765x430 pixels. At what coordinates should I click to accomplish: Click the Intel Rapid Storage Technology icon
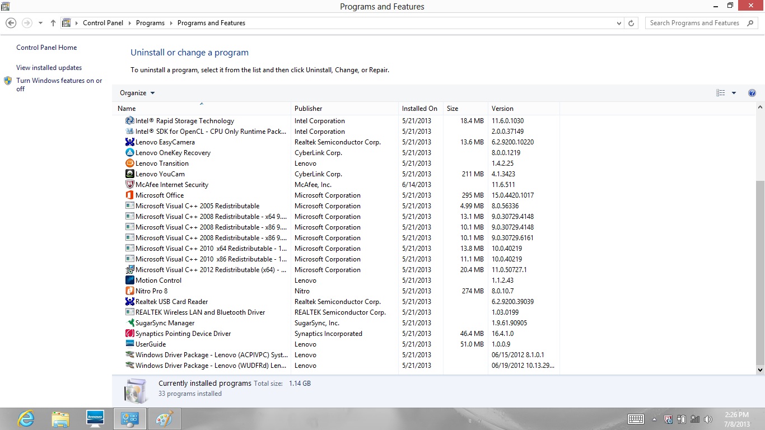[x=130, y=121]
